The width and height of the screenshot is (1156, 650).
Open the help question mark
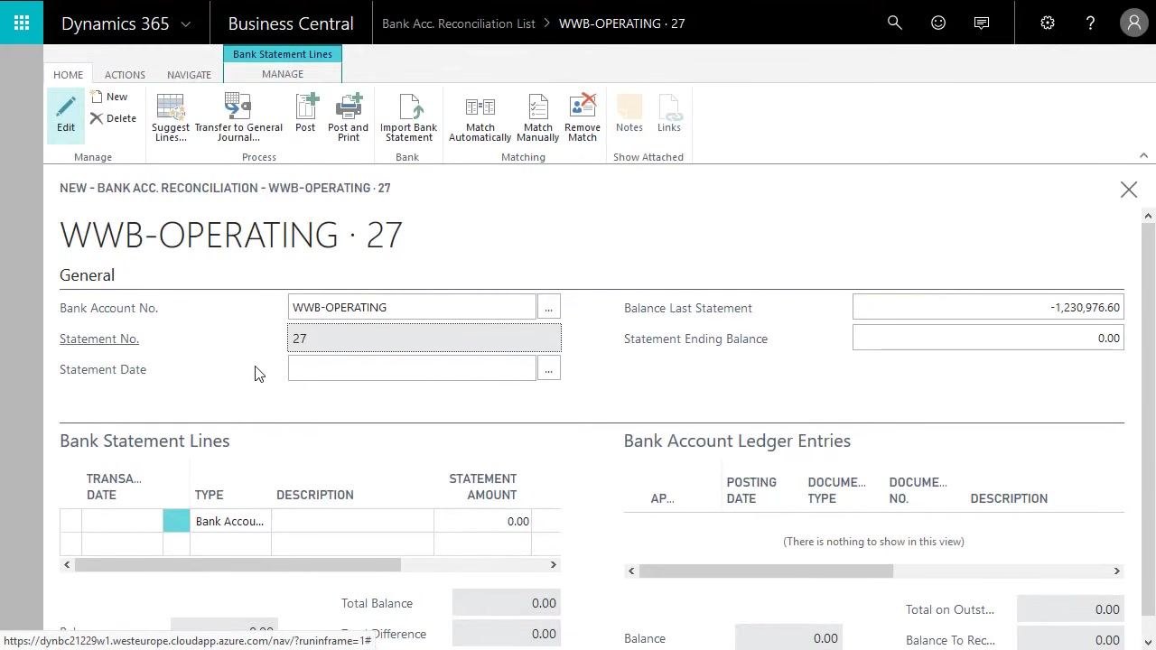coord(1091,23)
